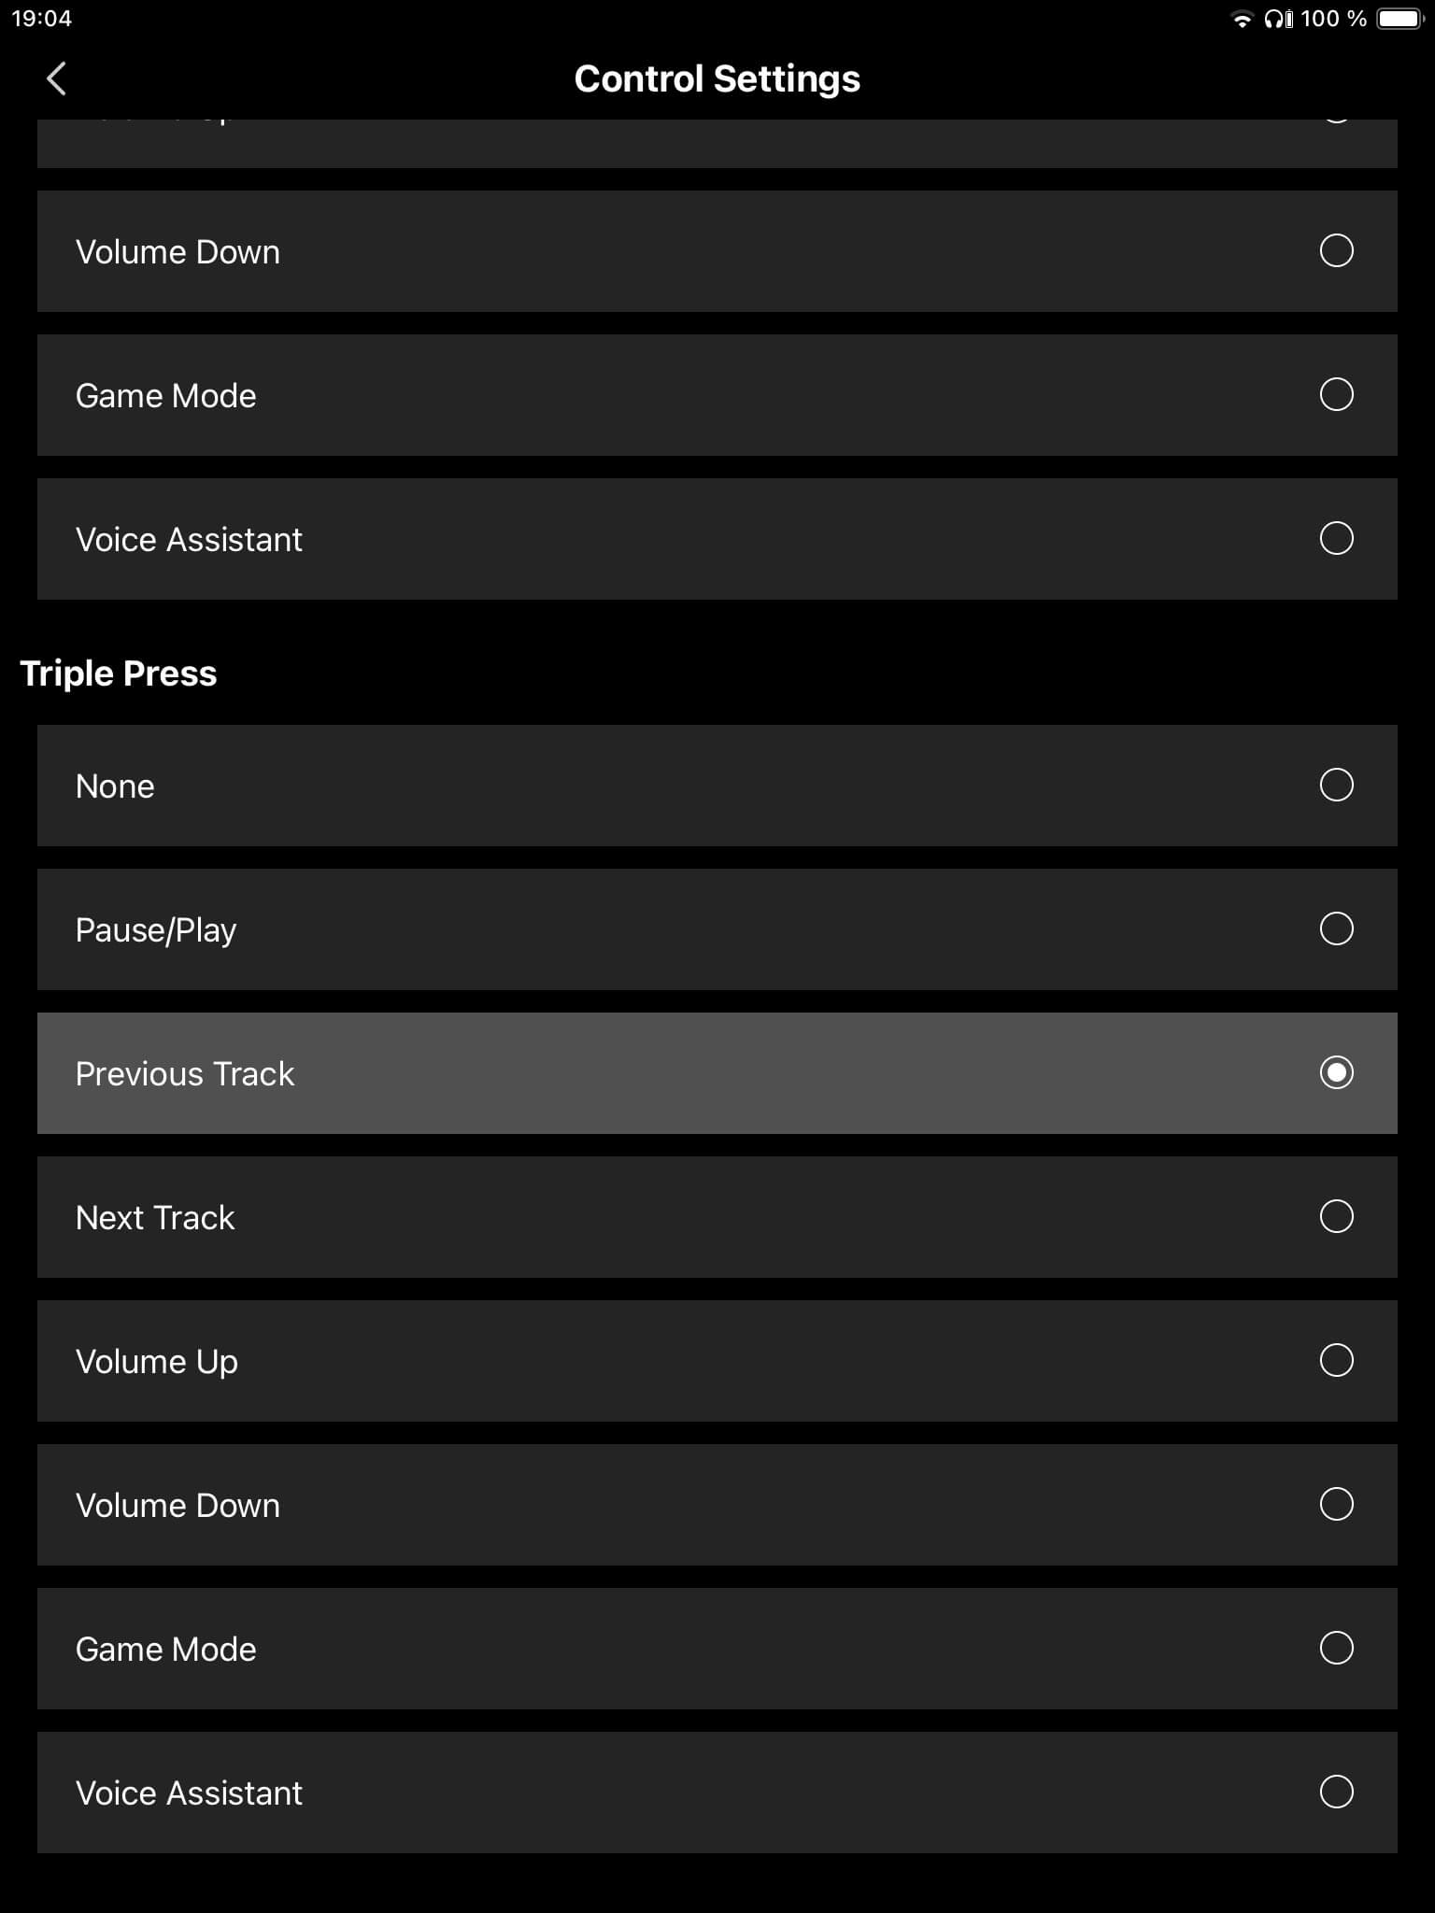This screenshot has height=1913, width=1435.
Task: Choose Volume Down under Triple Press
Action: pyautogui.click(x=1336, y=1505)
